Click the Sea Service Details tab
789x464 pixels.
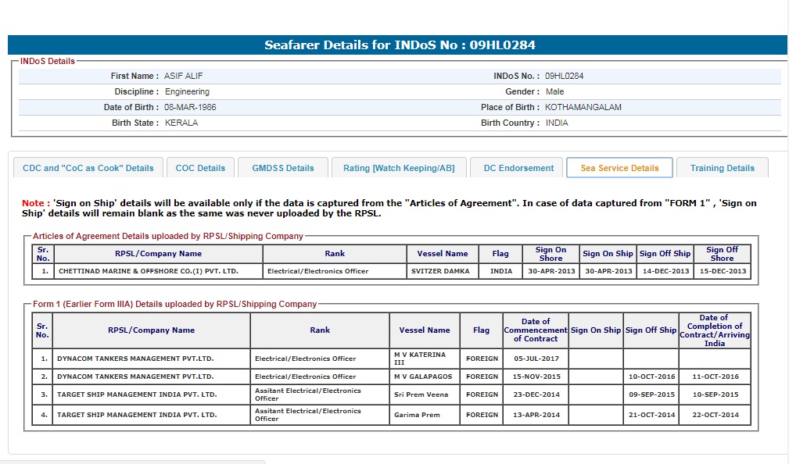(x=619, y=168)
